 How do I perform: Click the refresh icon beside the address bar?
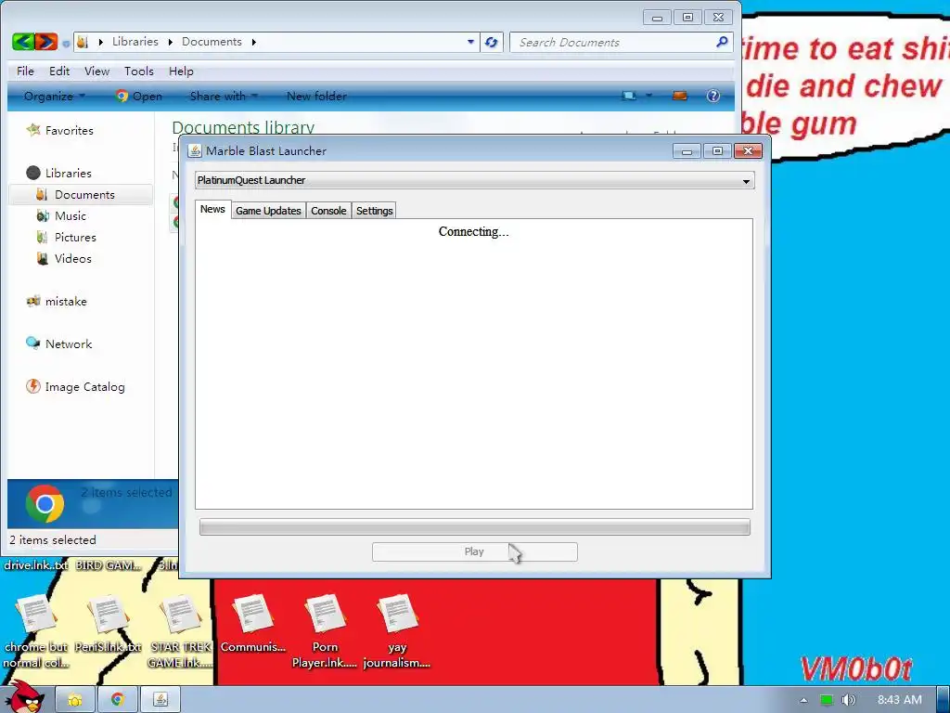492,42
